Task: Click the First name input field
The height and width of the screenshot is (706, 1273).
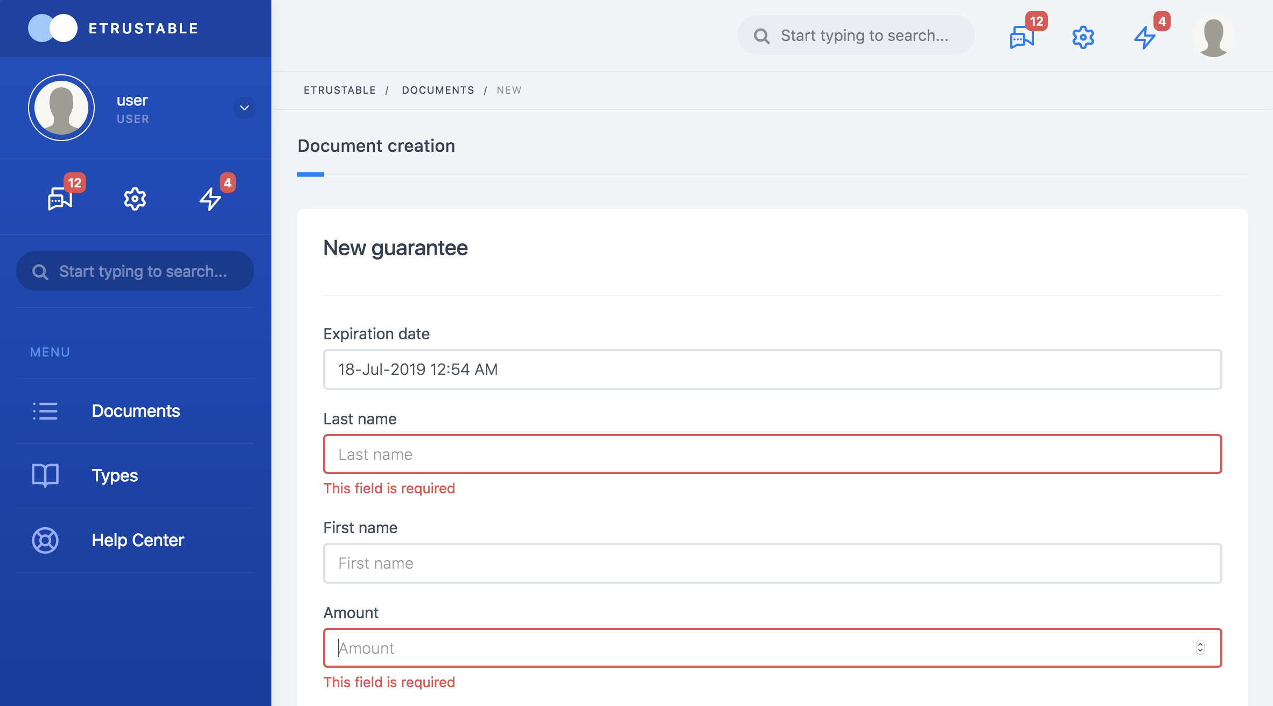Action: [772, 563]
